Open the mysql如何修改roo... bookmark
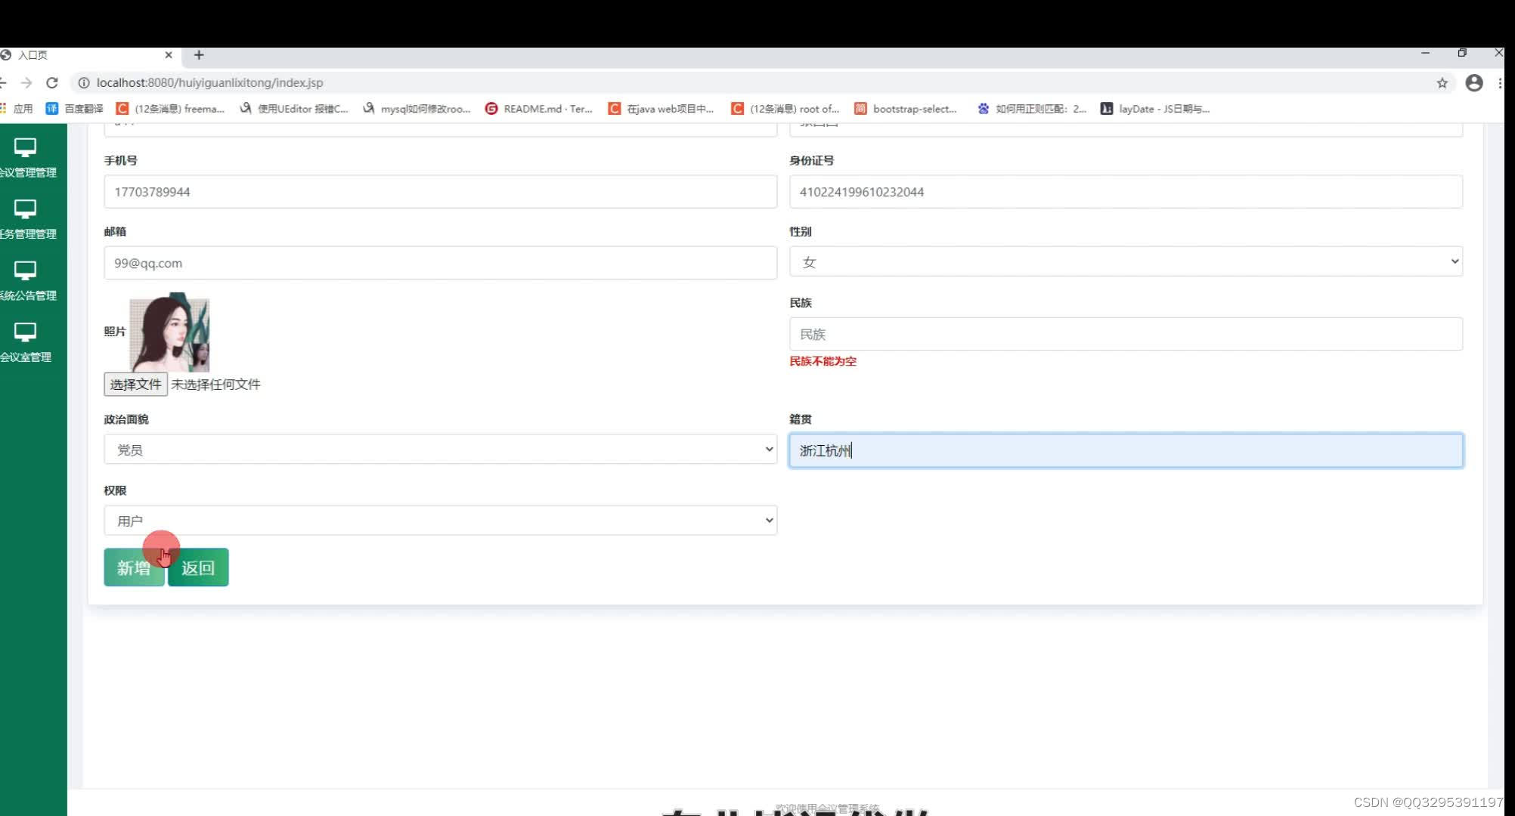 coord(417,109)
